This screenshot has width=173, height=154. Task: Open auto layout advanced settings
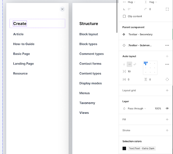tap(167, 64)
